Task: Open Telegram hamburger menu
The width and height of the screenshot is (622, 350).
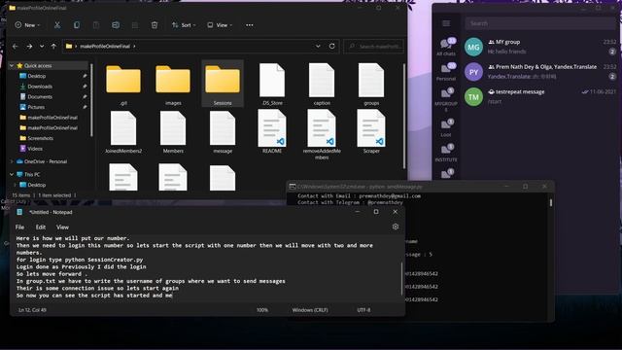Action: pyautogui.click(x=446, y=23)
